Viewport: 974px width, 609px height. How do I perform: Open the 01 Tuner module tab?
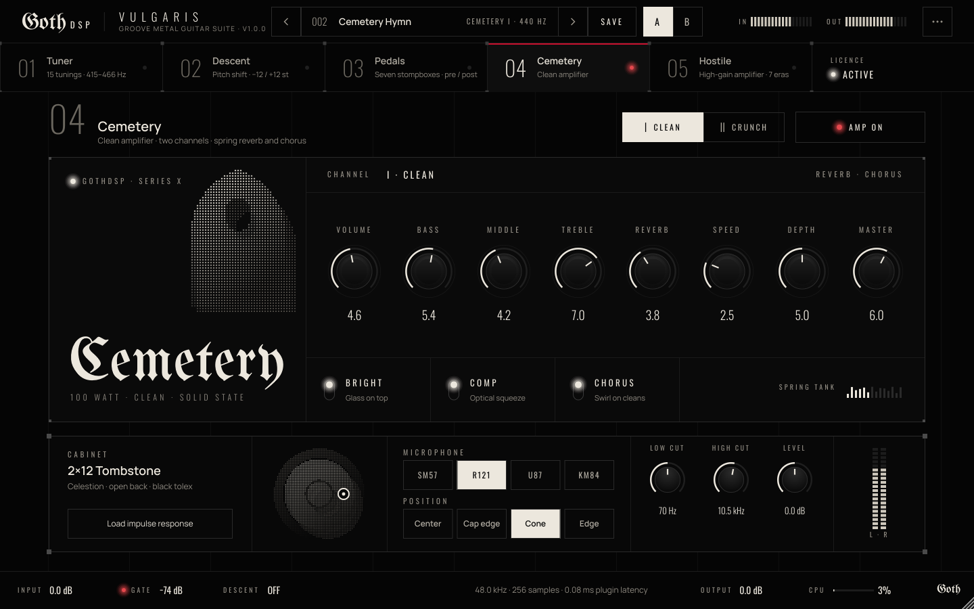coord(81,68)
